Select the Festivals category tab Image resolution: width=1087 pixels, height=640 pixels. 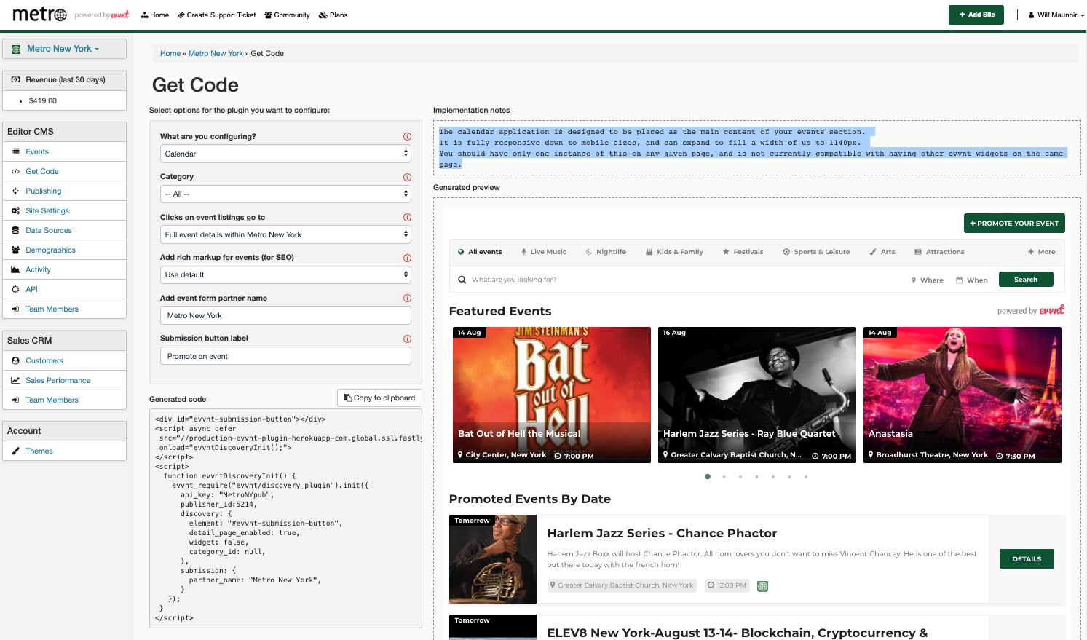(x=743, y=252)
